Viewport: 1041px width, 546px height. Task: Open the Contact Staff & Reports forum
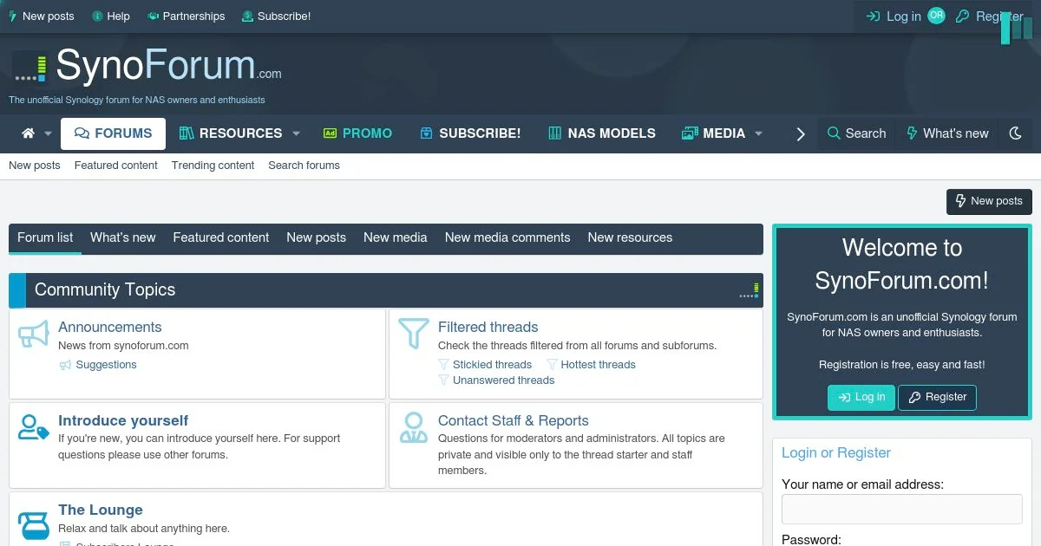click(x=514, y=420)
